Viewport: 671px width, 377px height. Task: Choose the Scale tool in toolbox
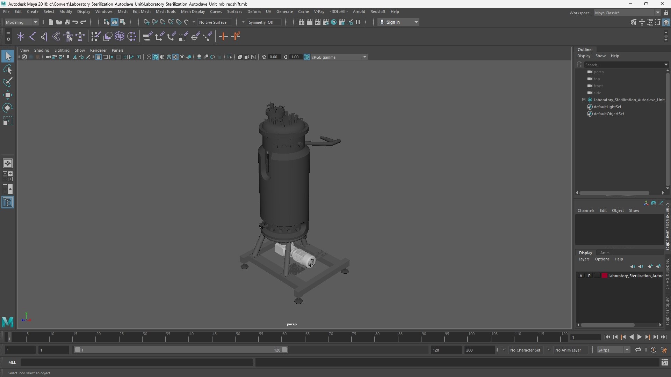[8, 121]
